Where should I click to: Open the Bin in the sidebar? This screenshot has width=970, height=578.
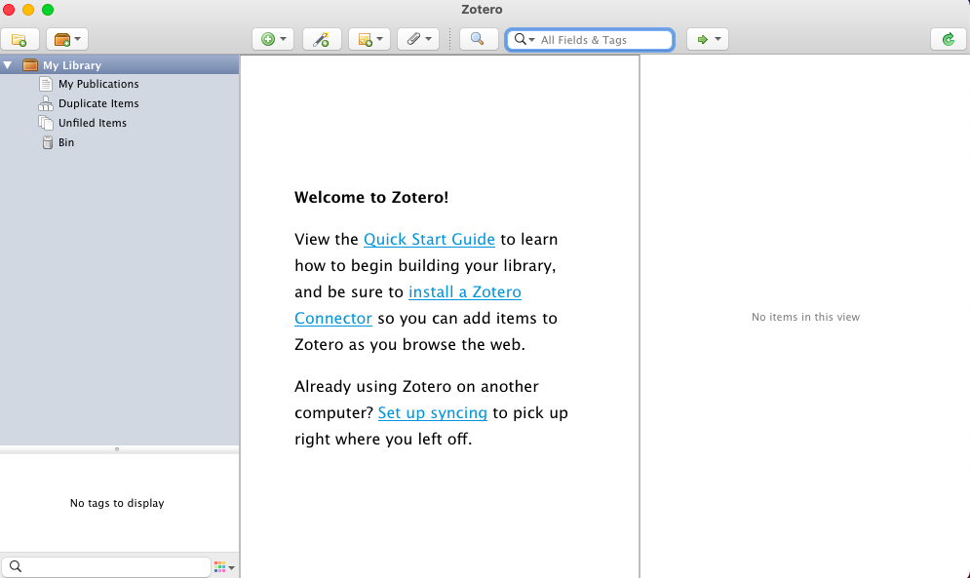click(65, 142)
